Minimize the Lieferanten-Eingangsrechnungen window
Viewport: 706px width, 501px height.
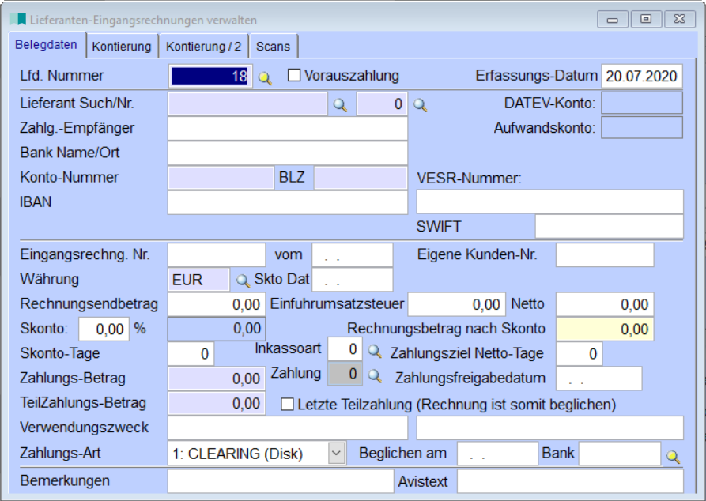click(x=614, y=18)
